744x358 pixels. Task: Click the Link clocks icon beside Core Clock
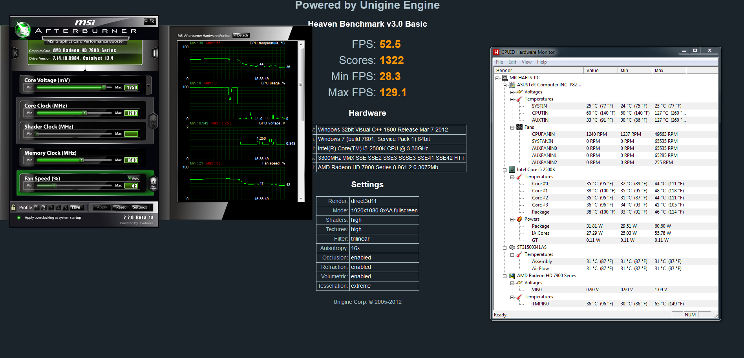153,121
